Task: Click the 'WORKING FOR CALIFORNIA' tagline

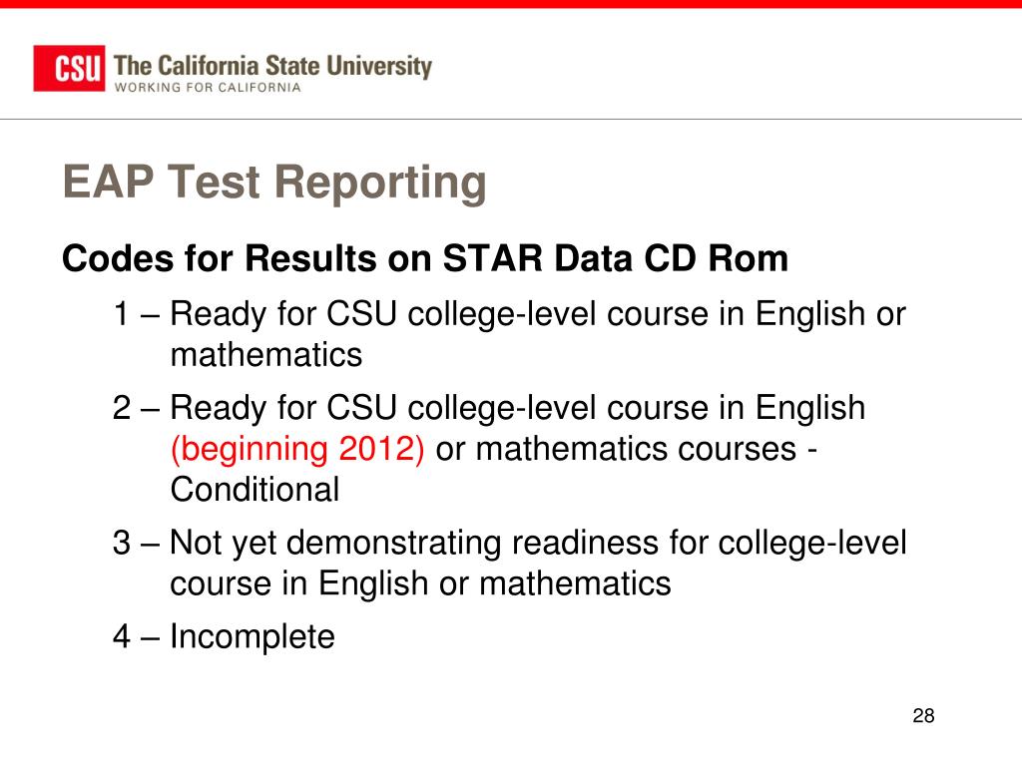Action: [208, 88]
